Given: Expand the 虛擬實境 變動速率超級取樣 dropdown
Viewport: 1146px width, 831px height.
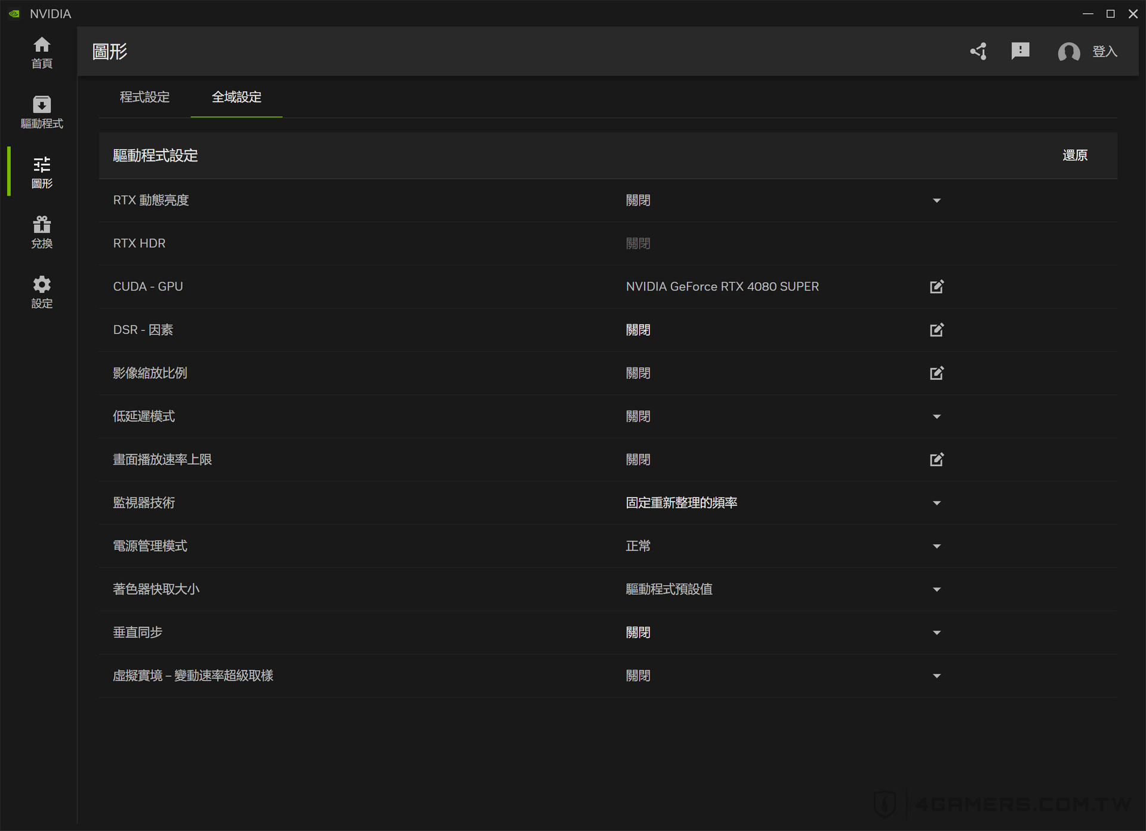Looking at the screenshot, I should [936, 676].
